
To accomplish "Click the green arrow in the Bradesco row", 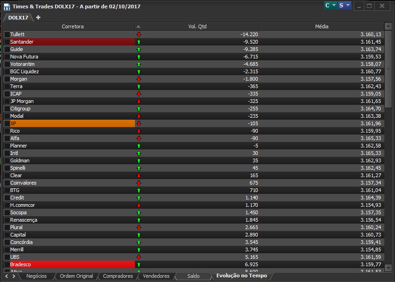I will (139, 265).
